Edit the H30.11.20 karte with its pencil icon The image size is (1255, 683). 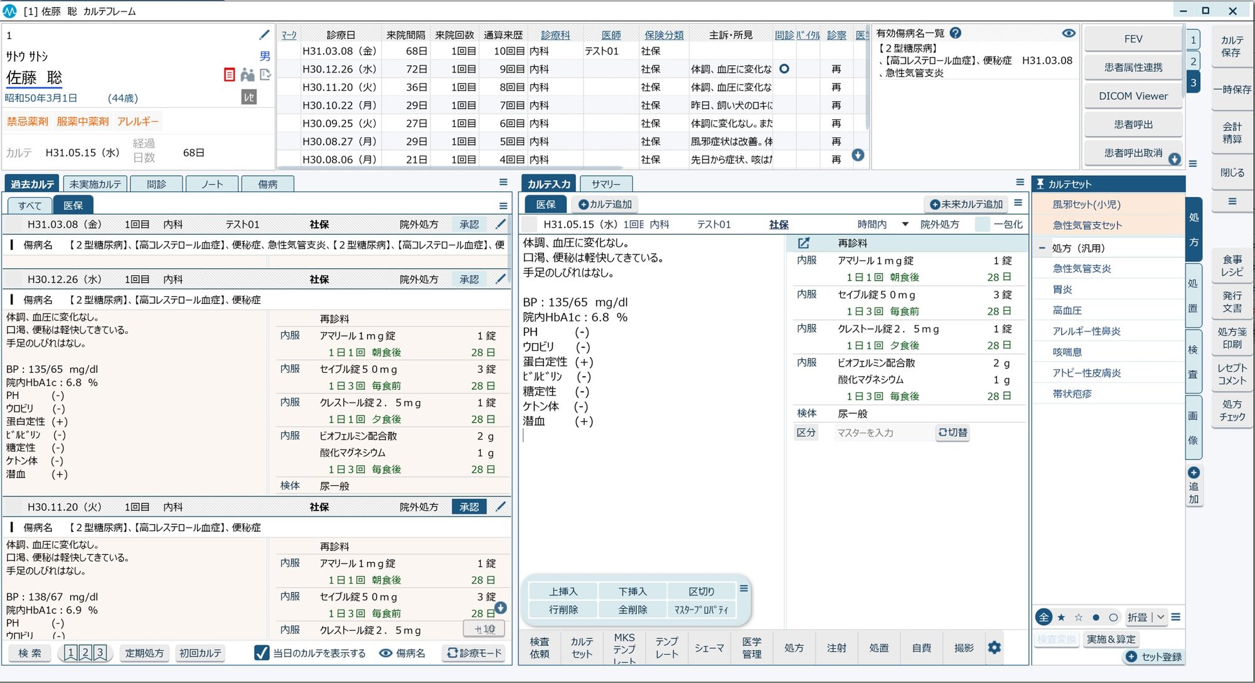coord(501,506)
